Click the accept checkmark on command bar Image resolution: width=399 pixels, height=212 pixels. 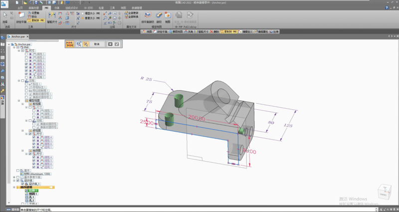[117, 44]
